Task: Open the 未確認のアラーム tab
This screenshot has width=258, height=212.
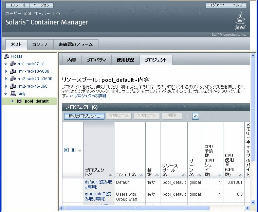Action: tap(76, 44)
